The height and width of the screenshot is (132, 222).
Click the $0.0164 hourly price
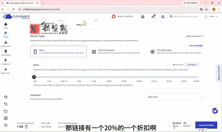(177, 123)
